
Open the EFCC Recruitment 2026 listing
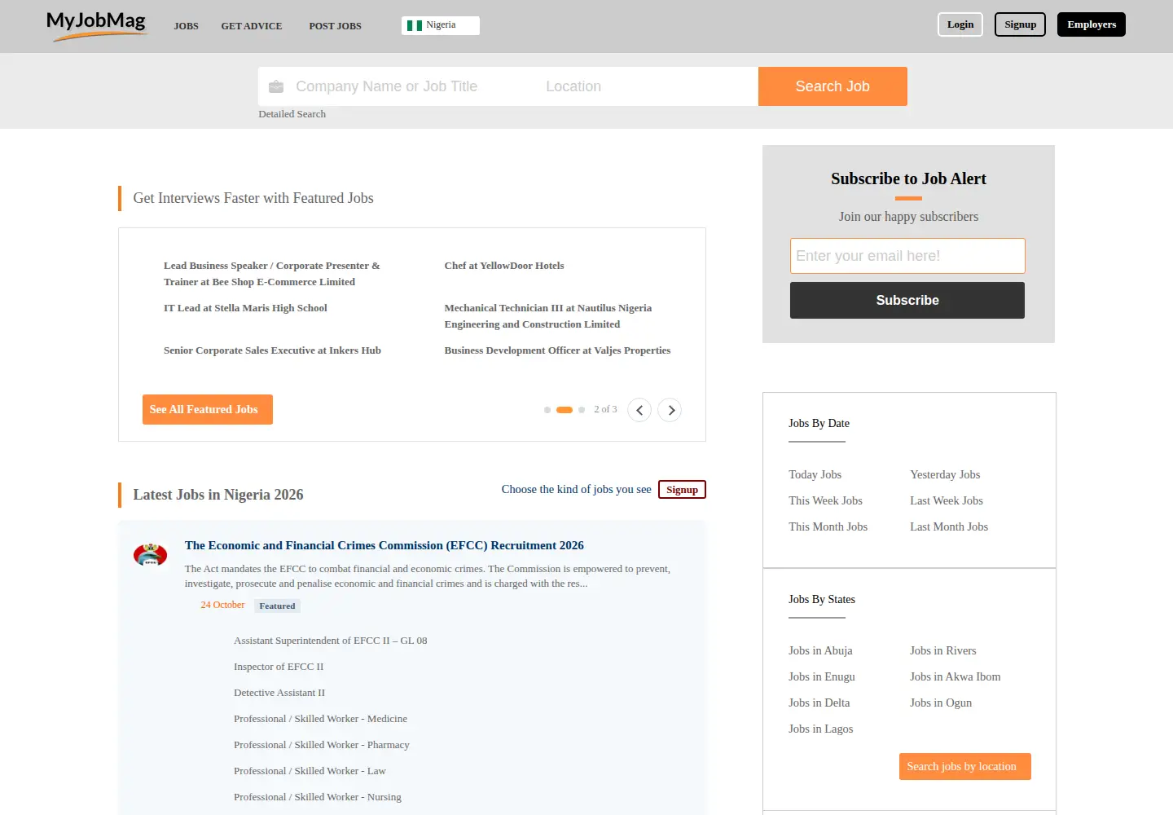pyautogui.click(x=384, y=545)
